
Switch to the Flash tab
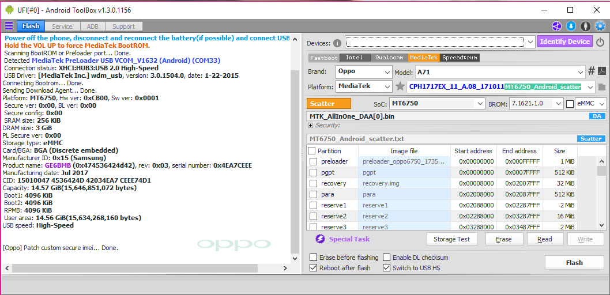click(x=31, y=27)
